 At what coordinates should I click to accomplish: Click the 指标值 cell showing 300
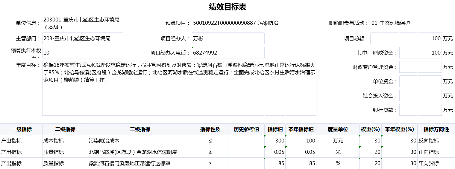click(x=275, y=141)
